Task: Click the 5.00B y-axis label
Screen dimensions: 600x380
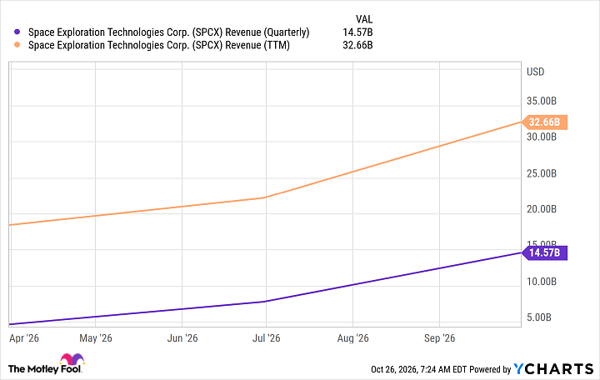Action: click(539, 317)
